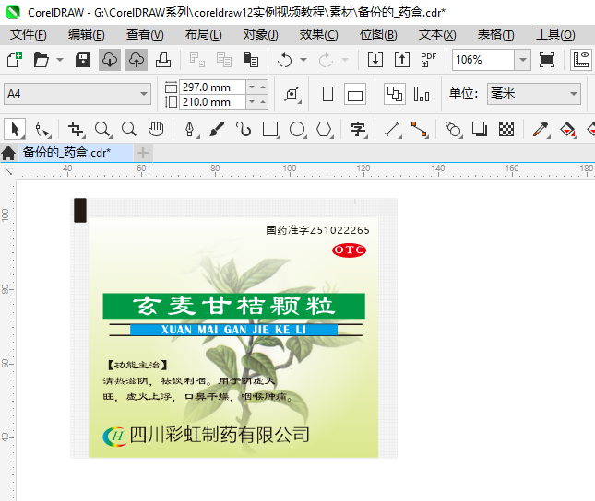This screenshot has height=501, width=595.
Task: Expand the redo history dropdown arrow
Action: (x=345, y=60)
